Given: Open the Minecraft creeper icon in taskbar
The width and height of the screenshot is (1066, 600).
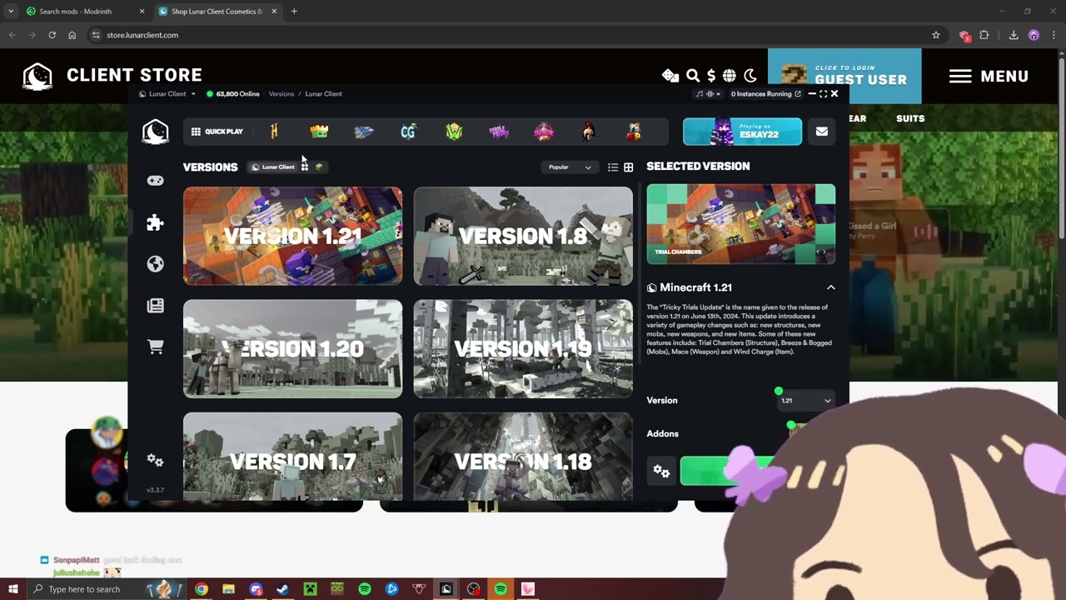Looking at the screenshot, I should pyautogui.click(x=310, y=589).
